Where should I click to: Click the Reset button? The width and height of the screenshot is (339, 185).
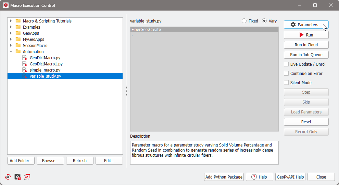(x=306, y=122)
